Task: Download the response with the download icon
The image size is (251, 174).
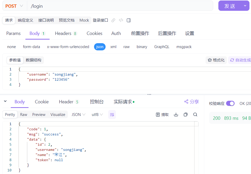Action: [x=176, y=114]
